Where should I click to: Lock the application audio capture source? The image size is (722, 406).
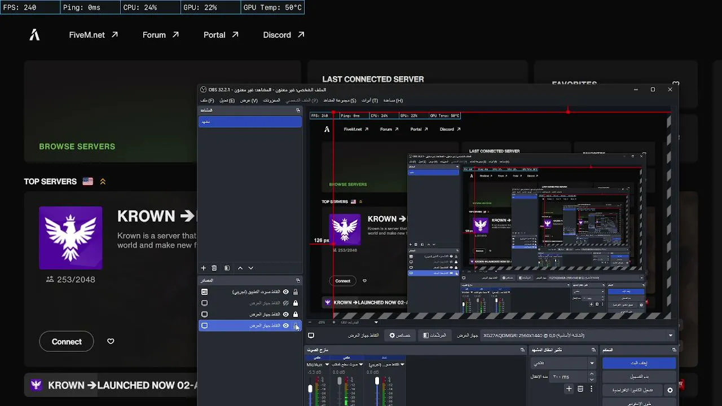point(296,292)
